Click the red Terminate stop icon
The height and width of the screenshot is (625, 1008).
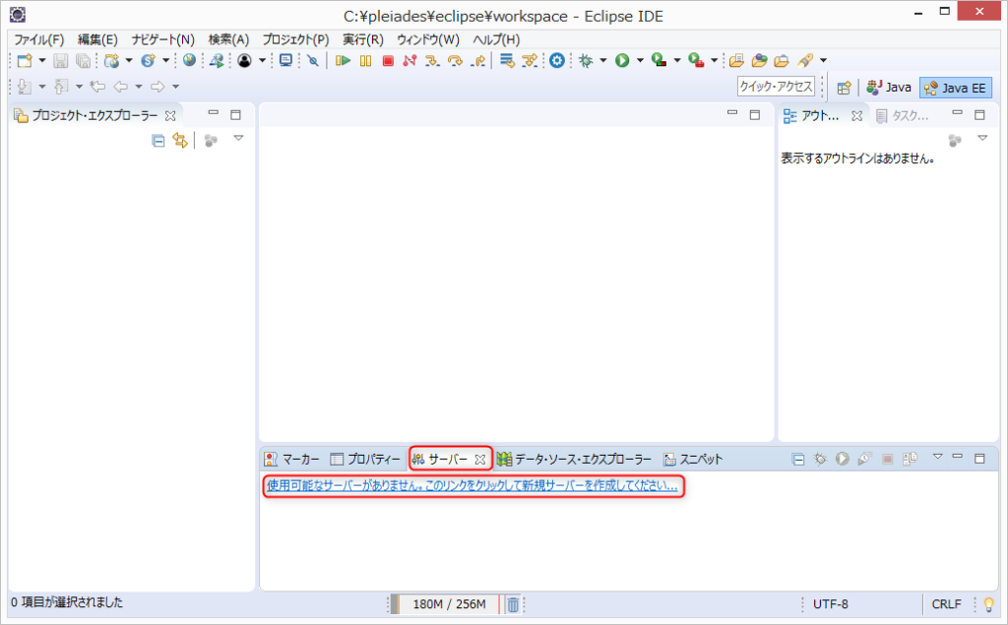(x=388, y=60)
